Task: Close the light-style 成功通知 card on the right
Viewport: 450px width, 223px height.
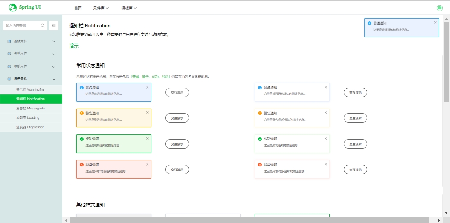Action: pyautogui.click(x=326, y=139)
